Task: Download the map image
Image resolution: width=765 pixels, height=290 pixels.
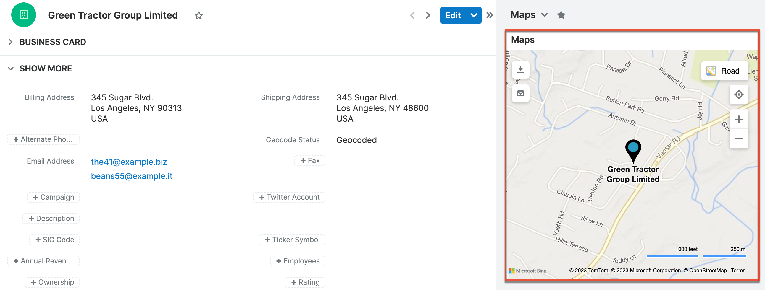Action: click(x=521, y=70)
